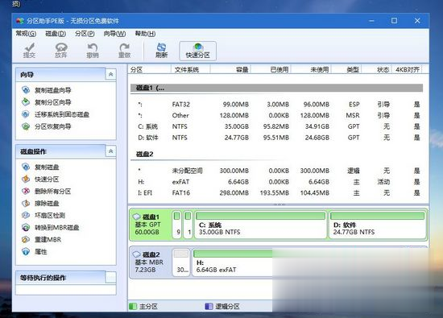Click the 状态 column header
This screenshot has height=318, width=443.
click(x=377, y=69)
